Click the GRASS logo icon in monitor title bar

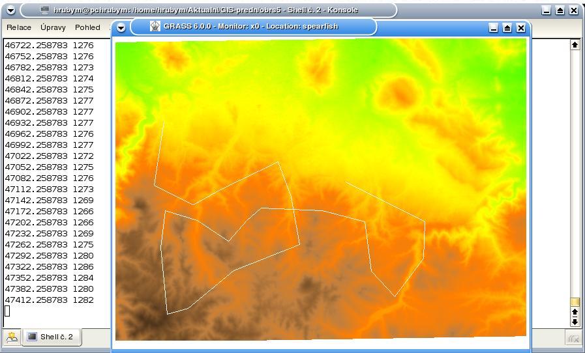(x=155, y=27)
